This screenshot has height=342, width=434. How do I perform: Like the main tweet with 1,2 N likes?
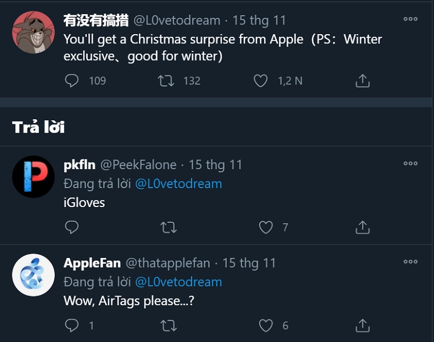(x=261, y=81)
